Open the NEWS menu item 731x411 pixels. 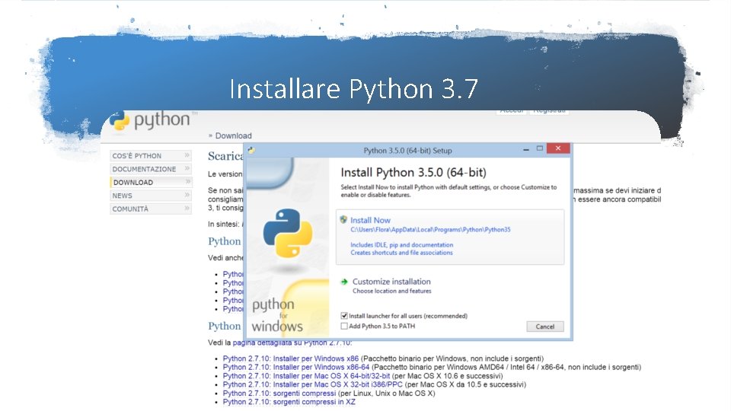pyautogui.click(x=151, y=196)
